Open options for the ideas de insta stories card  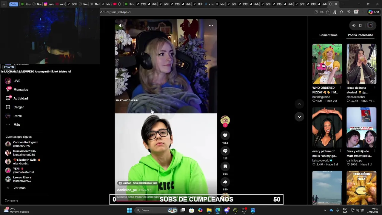374,88
